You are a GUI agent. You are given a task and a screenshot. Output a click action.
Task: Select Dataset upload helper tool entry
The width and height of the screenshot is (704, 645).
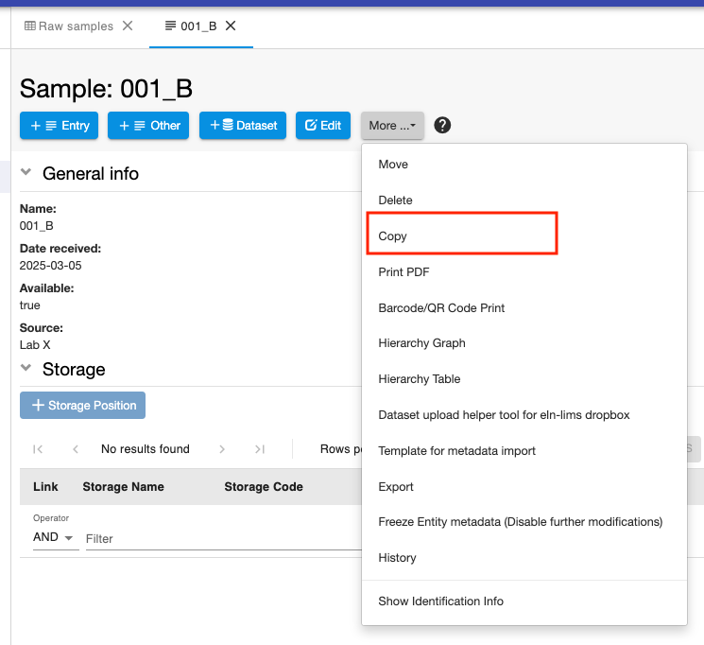pos(524,415)
